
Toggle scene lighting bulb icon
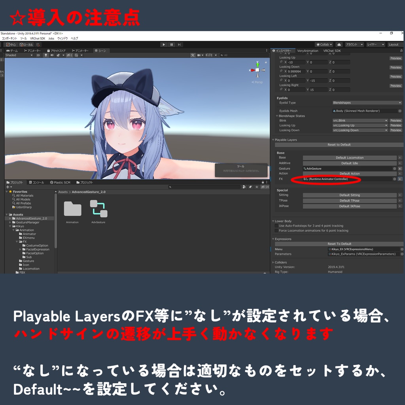(x=46, y=55)
